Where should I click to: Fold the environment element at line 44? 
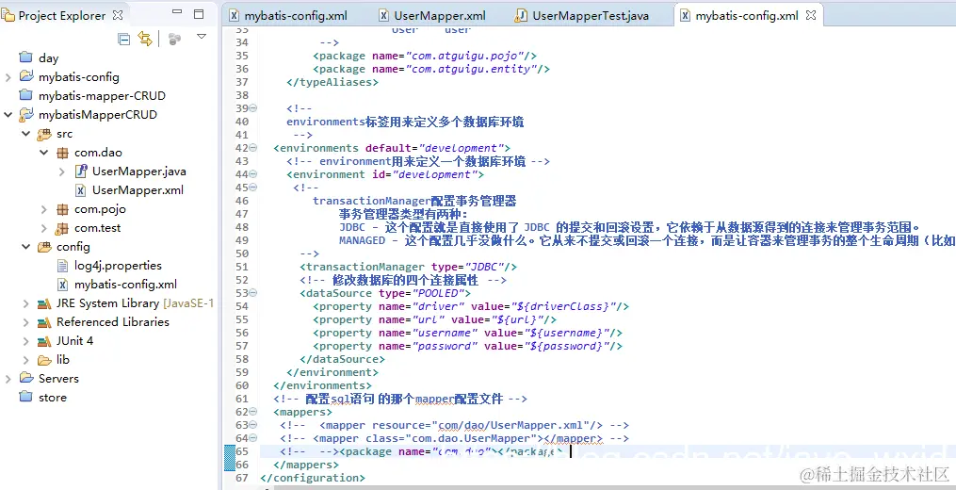click(x=253, y=174)
